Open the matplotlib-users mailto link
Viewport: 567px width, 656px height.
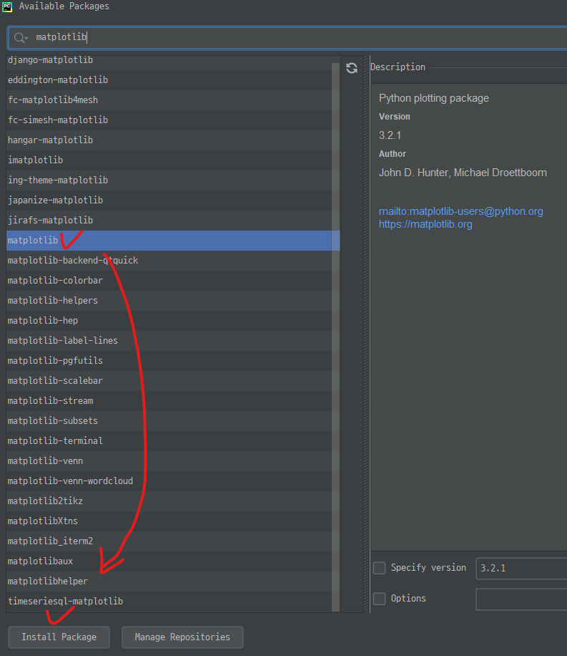click(461, 211)
